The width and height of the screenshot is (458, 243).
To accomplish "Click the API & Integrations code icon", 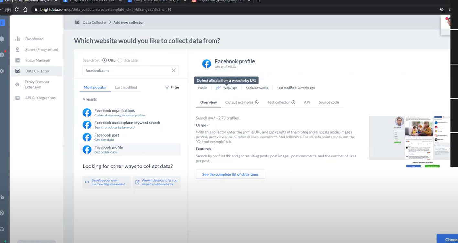I will point(17,98).
